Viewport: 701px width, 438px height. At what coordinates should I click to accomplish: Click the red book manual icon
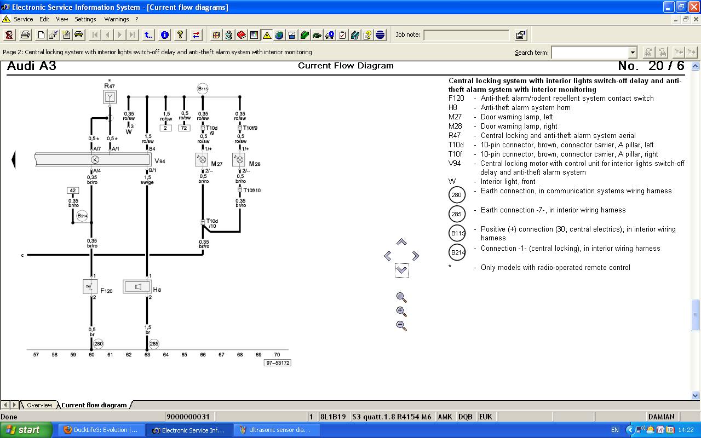click(x=242, y=35)
